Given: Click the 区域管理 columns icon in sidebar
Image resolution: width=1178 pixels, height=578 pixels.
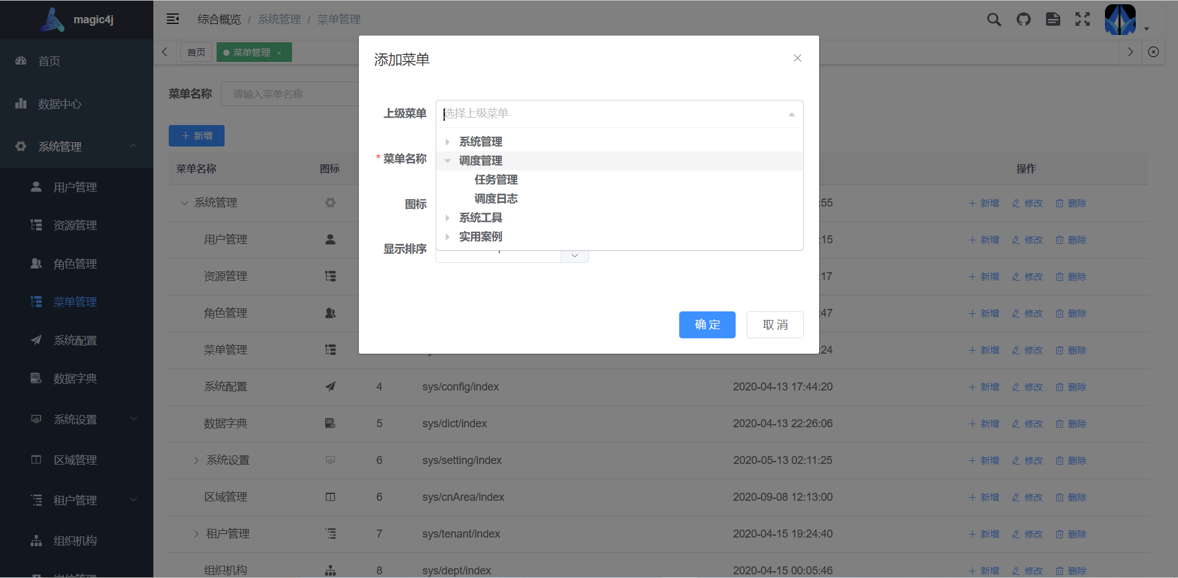Looking at the screenshot, I should 36,460.
